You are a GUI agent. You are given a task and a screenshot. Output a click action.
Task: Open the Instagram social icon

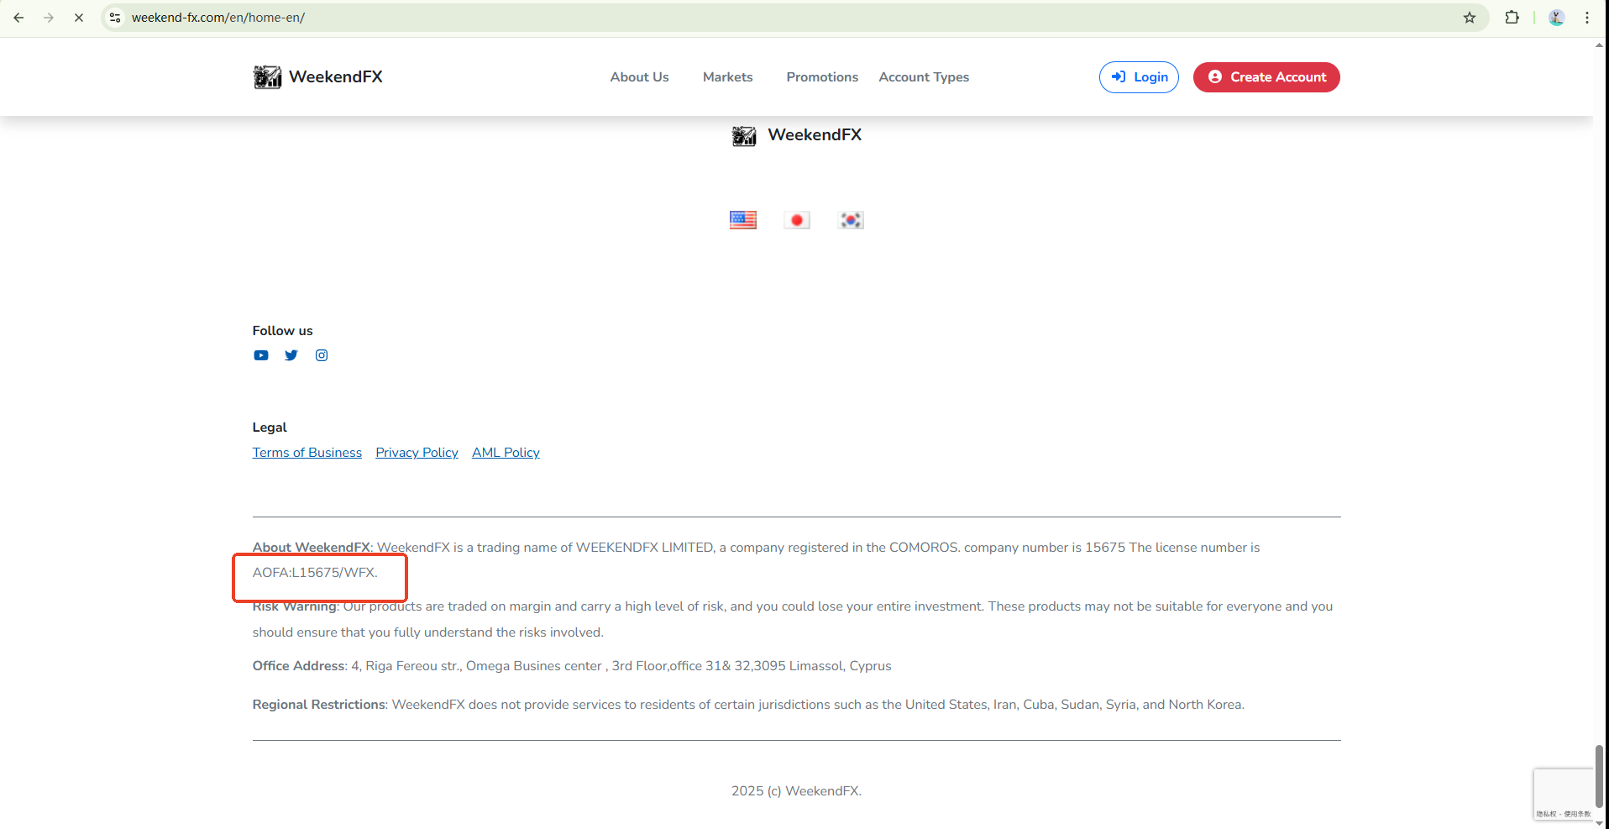click(x=322, y=355)
